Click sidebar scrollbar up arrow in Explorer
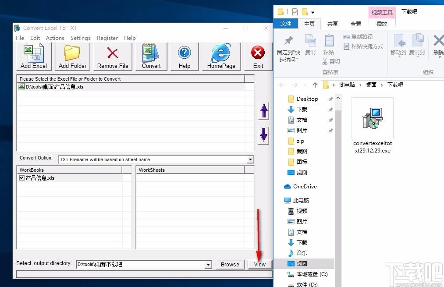Image resolution: width=444 pixels, height=287 pixels. pos(338,98)
